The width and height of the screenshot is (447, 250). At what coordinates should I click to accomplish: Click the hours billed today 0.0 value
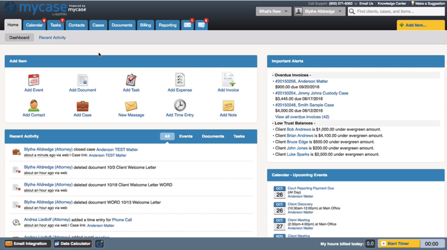370,243
